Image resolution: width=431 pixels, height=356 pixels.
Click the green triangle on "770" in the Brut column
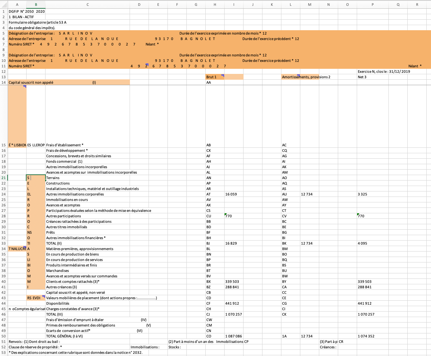coord(226,214)
